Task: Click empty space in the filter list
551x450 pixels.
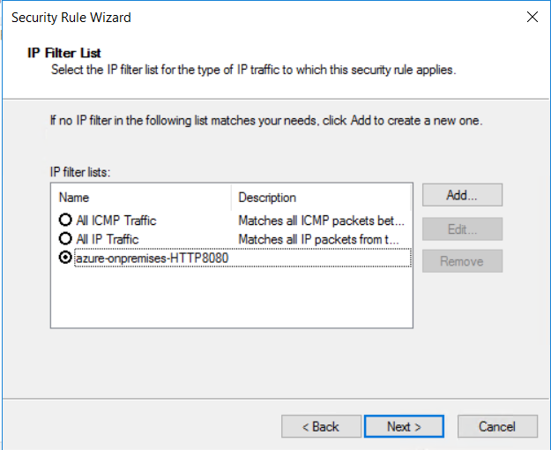Action: [229, 309]
